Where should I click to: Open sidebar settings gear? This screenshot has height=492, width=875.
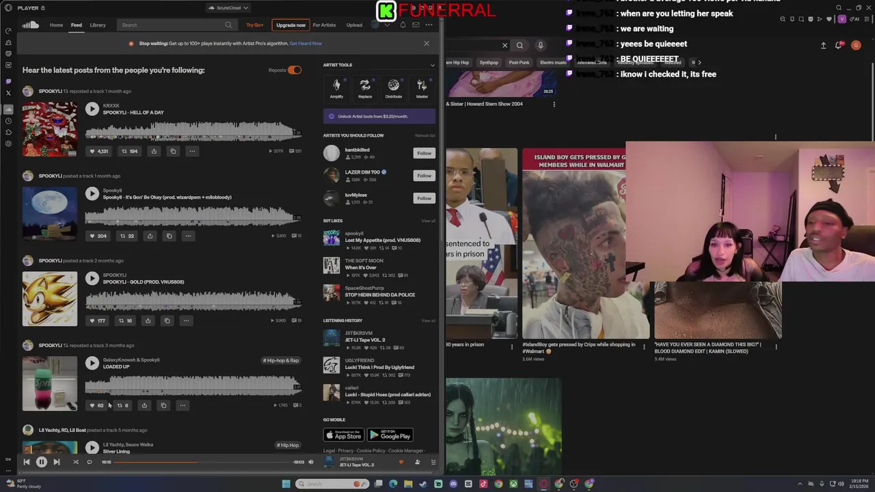point(8,143)
